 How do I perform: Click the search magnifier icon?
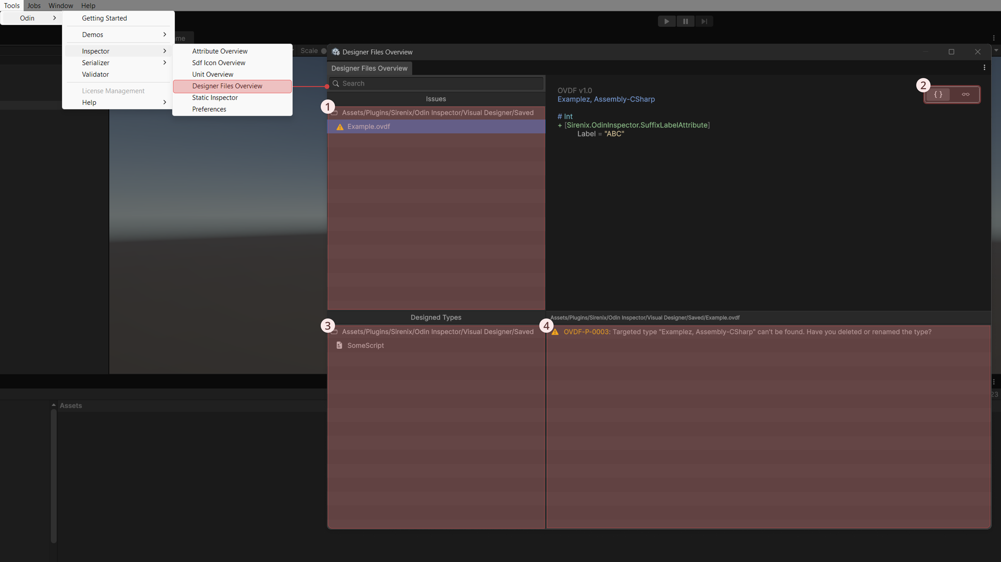(x=336, y=84)
